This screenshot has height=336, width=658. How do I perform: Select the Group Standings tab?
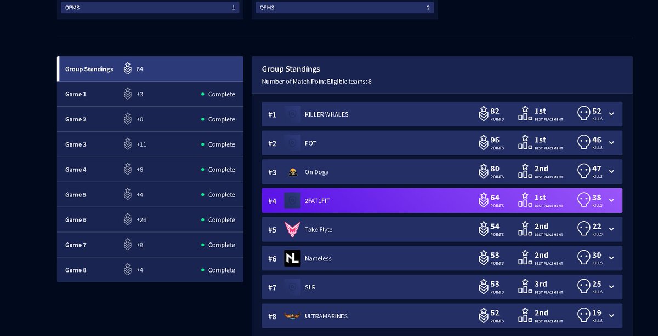point(150,69)
